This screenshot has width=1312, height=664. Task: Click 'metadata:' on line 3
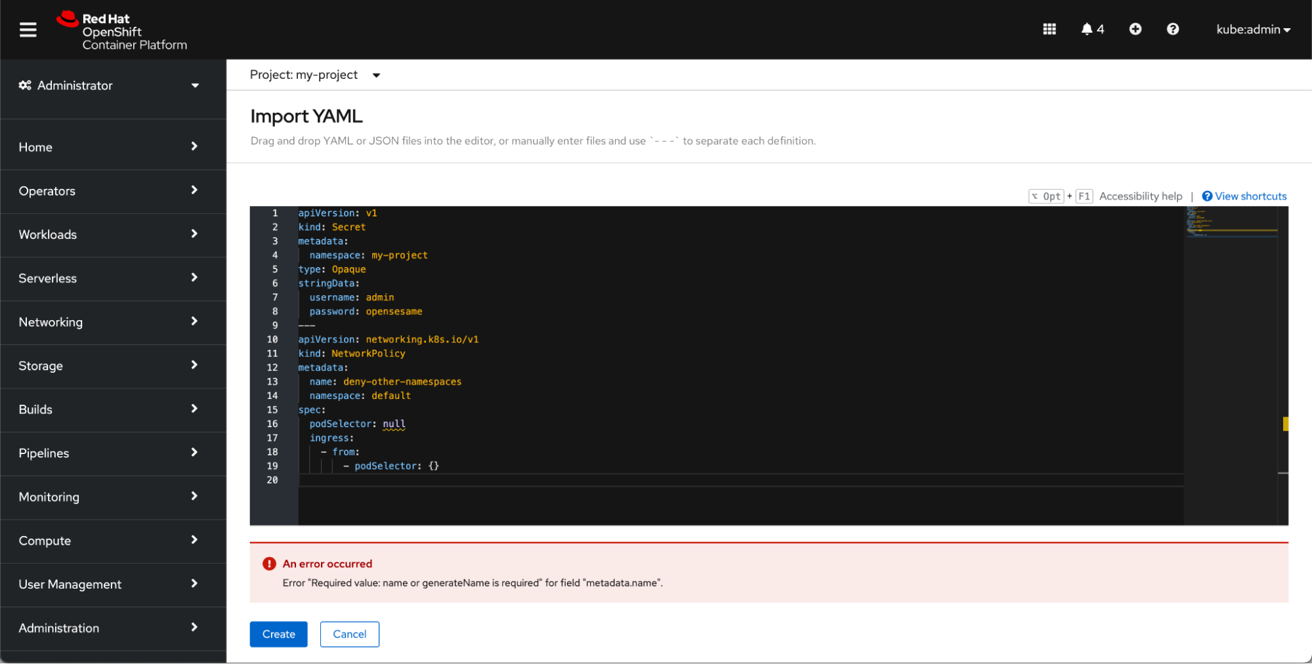(324, 241)
